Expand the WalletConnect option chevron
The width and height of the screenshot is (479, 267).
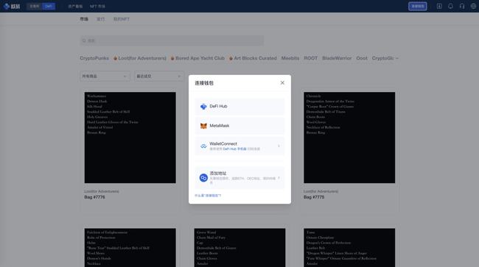tap(279, 146)
